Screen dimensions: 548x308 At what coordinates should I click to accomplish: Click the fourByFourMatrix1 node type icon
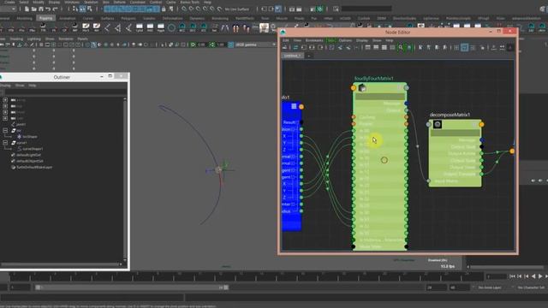pyautogui.click(x=362, y=88)
